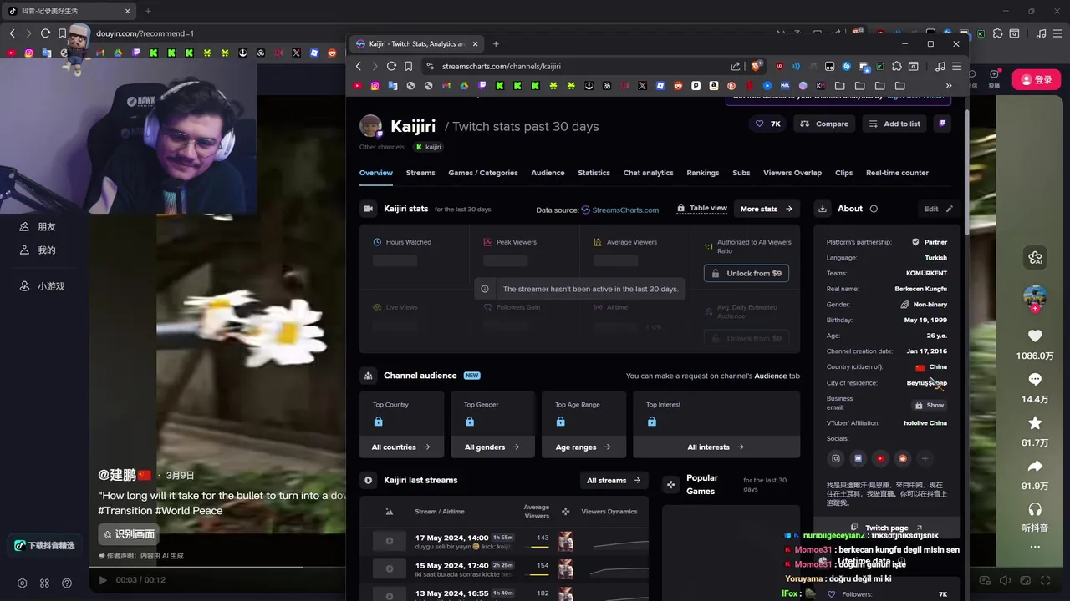The width and height of the screenshot is (1070, 601).
Task: Expand More stats arrow button
Action: [x=766, y=209]
